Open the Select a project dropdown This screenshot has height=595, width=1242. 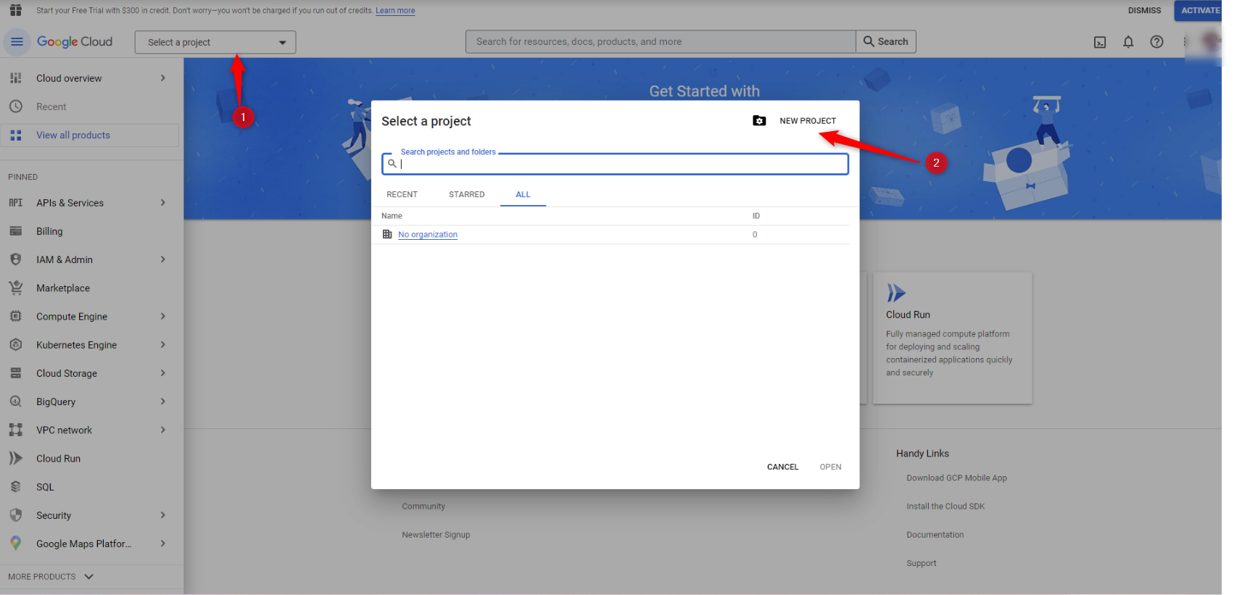pos(215,42)
